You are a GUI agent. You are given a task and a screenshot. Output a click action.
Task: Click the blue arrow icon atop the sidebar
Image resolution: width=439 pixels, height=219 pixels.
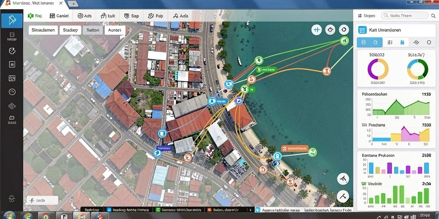coord(12,20)
